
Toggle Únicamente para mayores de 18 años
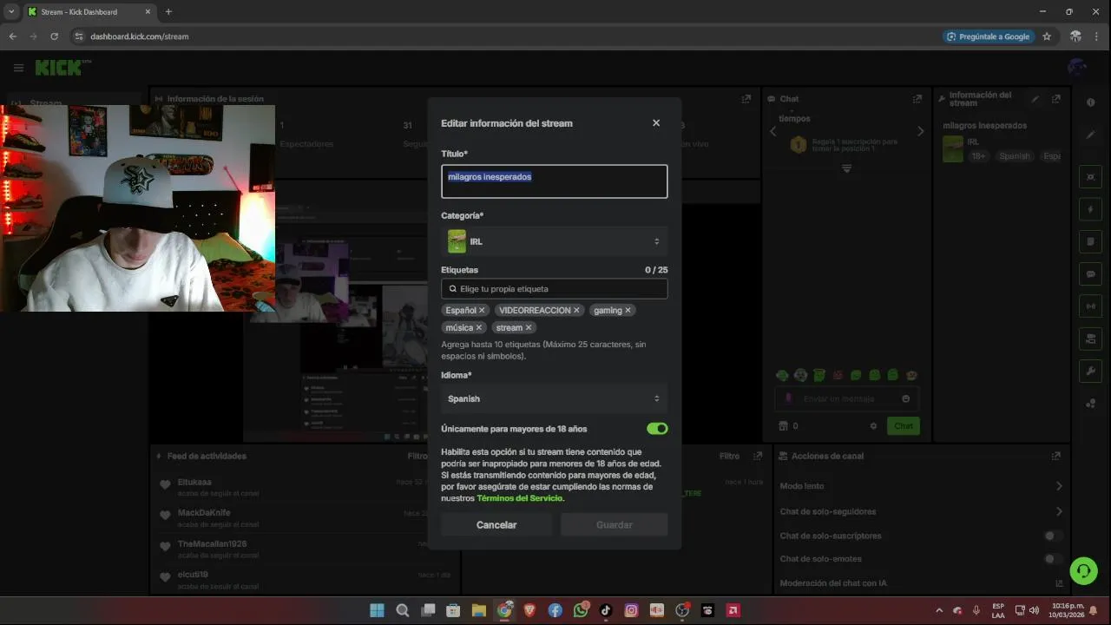(x=657, y=429)
